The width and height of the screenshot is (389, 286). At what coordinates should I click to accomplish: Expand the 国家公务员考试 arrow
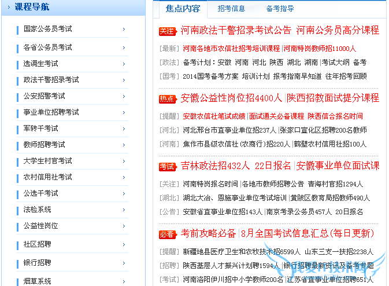[124, 30]
